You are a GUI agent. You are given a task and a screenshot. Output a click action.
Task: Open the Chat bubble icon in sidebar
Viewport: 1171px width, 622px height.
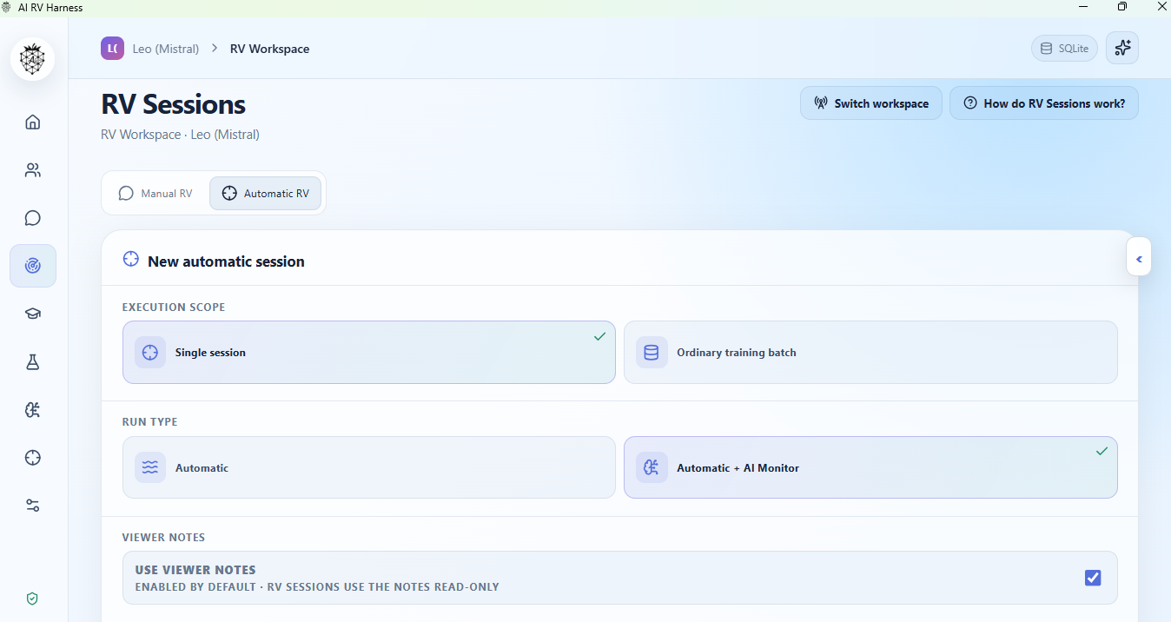pyautogui.click(x=33, y=218)
